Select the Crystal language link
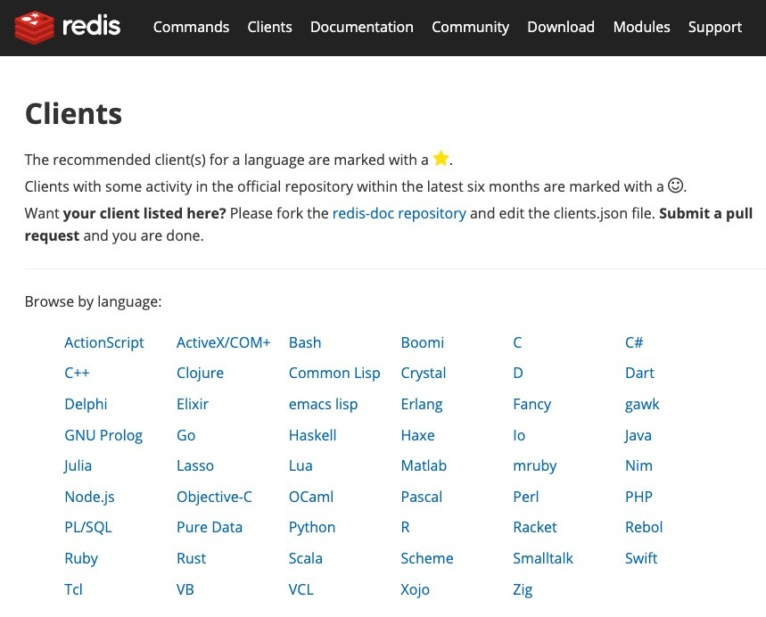Screen dimensions: 766x617 tap(423, 373)
